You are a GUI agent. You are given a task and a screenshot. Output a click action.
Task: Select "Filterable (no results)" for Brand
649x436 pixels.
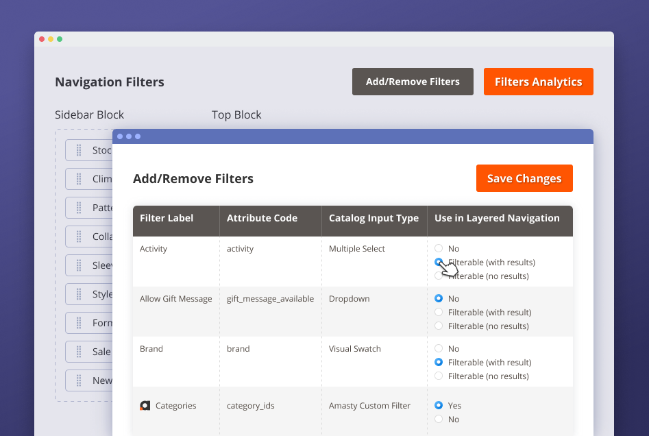pyautogui.click(x=438, y=376)
